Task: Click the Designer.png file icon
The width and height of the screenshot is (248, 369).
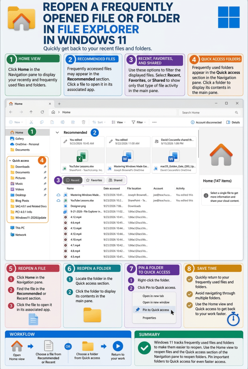Action: pyautogui.click(x=66, y=206)
